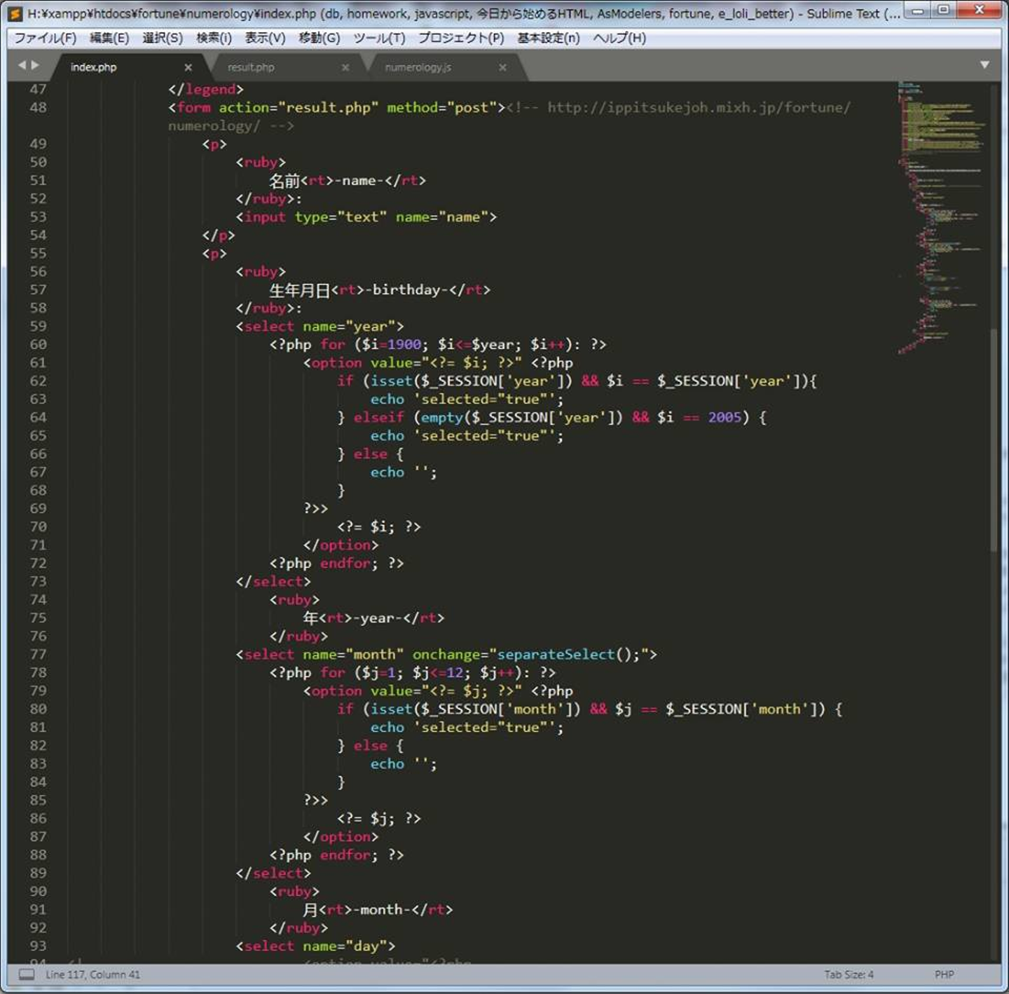Click the left tab navigation arrow
1009x994 pixels.
tap(22, 65)
